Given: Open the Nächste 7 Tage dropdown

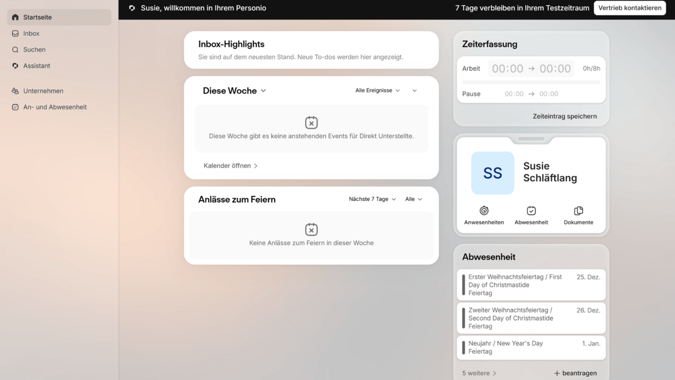Looking at the screenshot, I should click(x=372, y=199).
